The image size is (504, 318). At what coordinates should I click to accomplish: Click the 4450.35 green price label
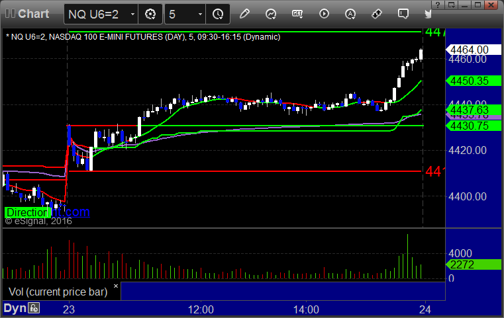coord(473,81)
